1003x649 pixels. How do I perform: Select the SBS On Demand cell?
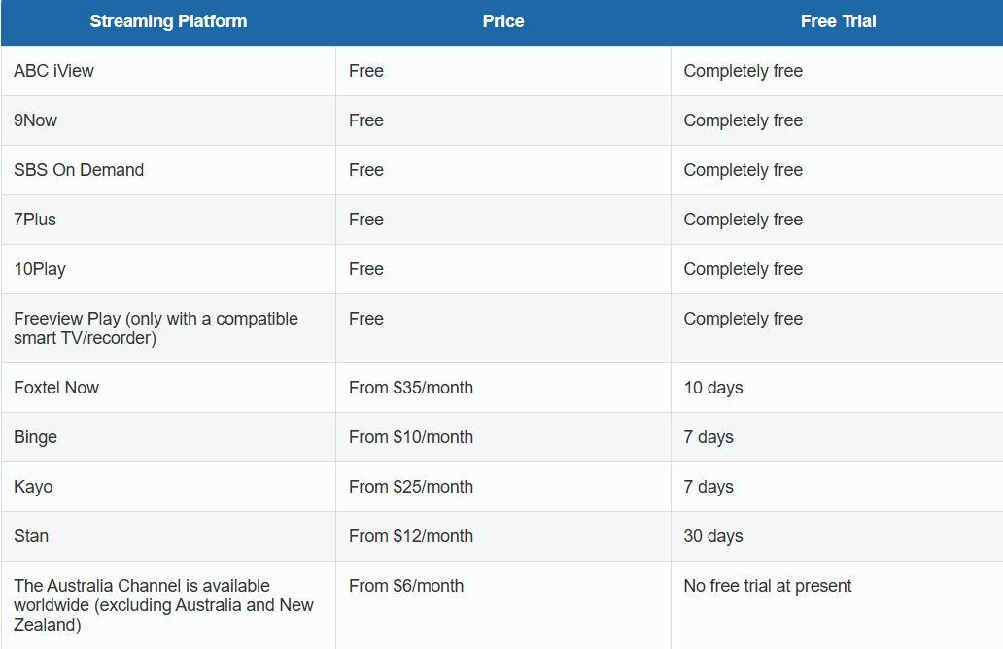(168, 170)
